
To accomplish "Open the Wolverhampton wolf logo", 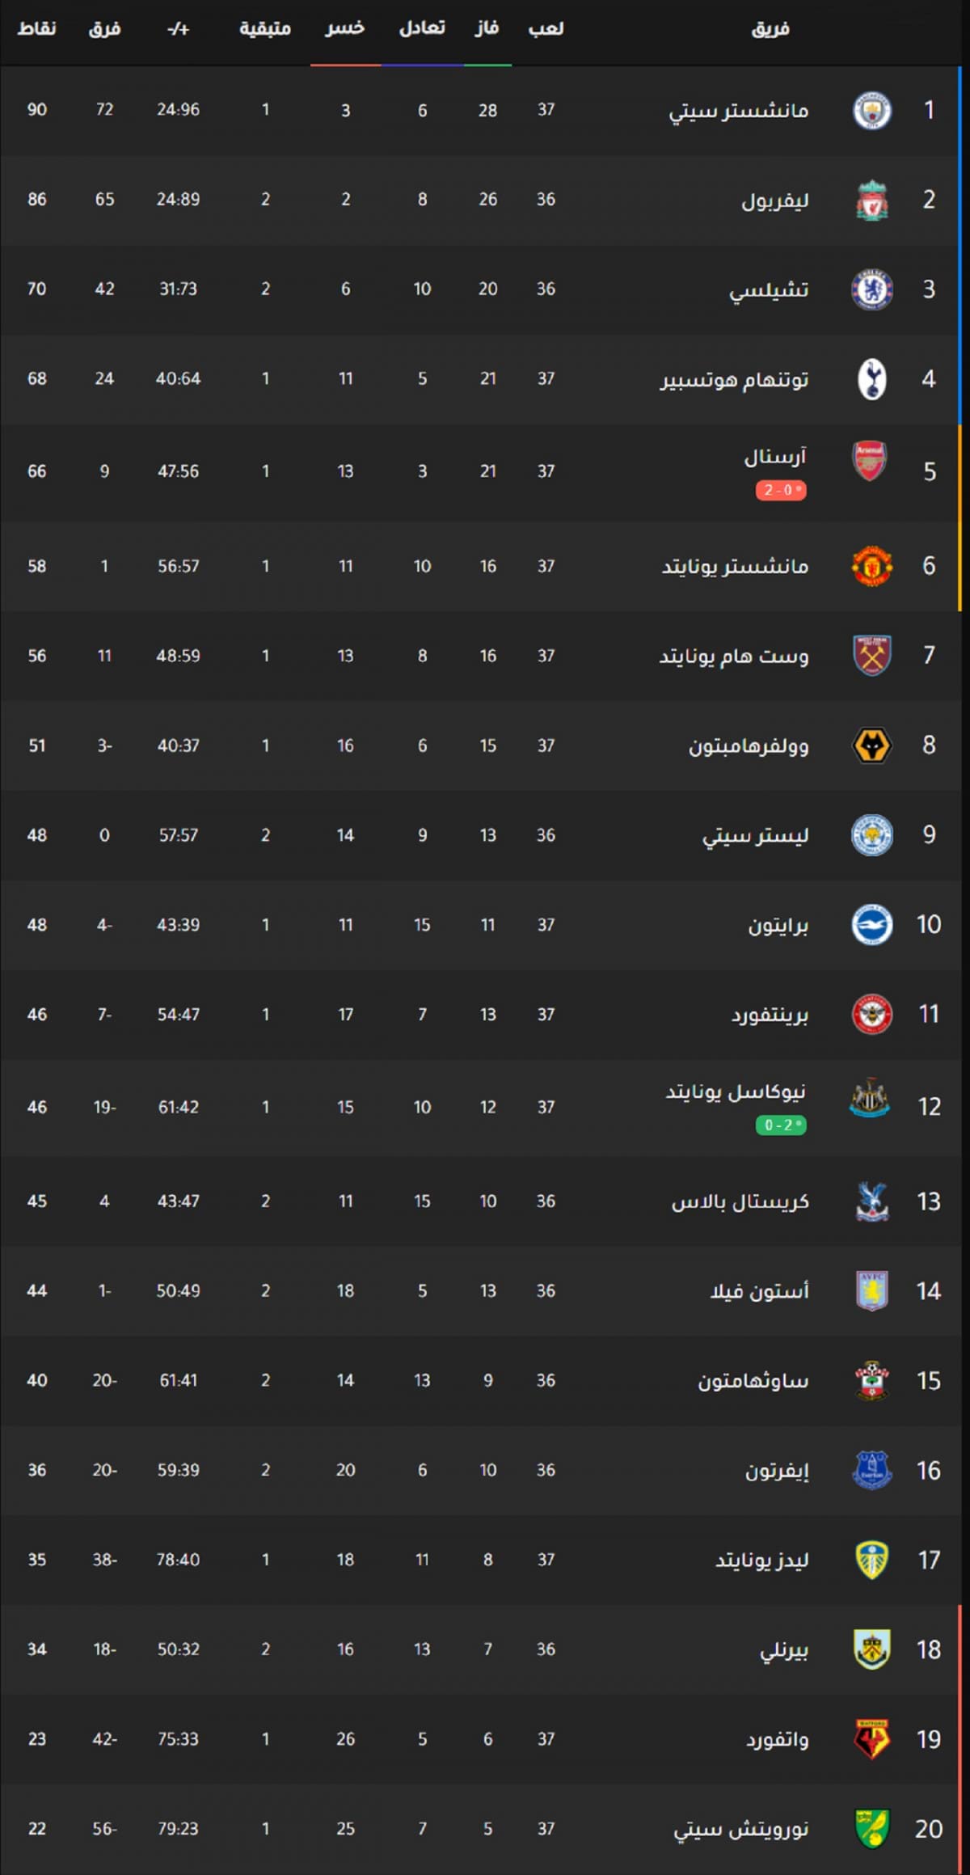I will (x=871, y=745).
